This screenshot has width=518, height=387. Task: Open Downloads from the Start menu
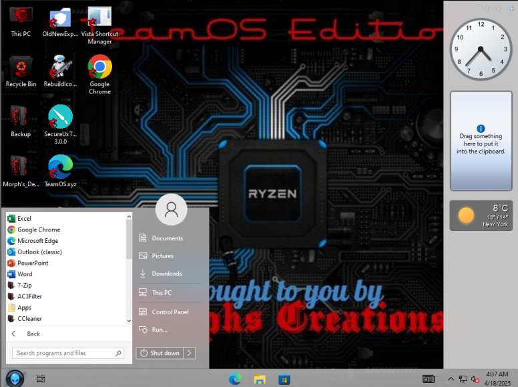(x=169, y=274)
